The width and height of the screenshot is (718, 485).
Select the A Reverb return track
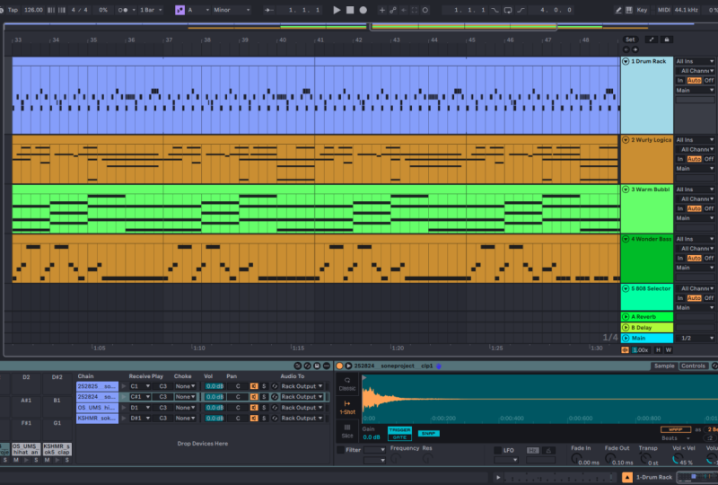click(647, 317)
